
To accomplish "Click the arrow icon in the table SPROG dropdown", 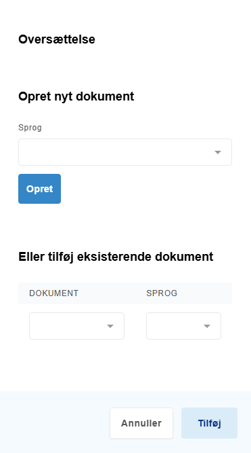I will 207,326.
